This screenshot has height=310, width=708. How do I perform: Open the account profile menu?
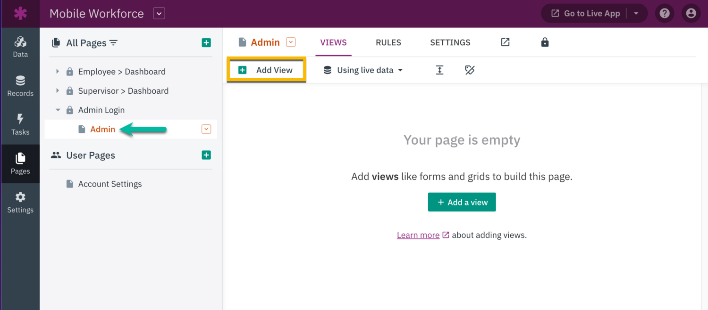[691, 13]
